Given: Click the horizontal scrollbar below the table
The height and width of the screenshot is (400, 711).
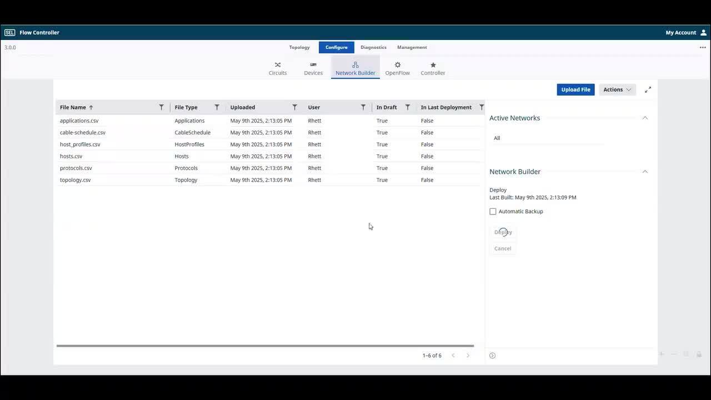Looking at the screenshot, I should (x=265, y=346).
